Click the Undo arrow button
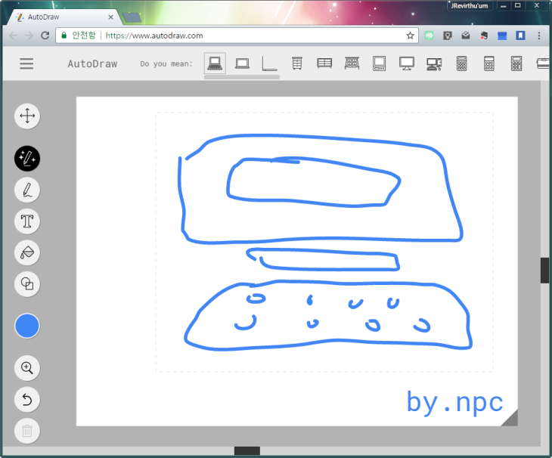This screenshot has height=458, width=552. point(27,400)
